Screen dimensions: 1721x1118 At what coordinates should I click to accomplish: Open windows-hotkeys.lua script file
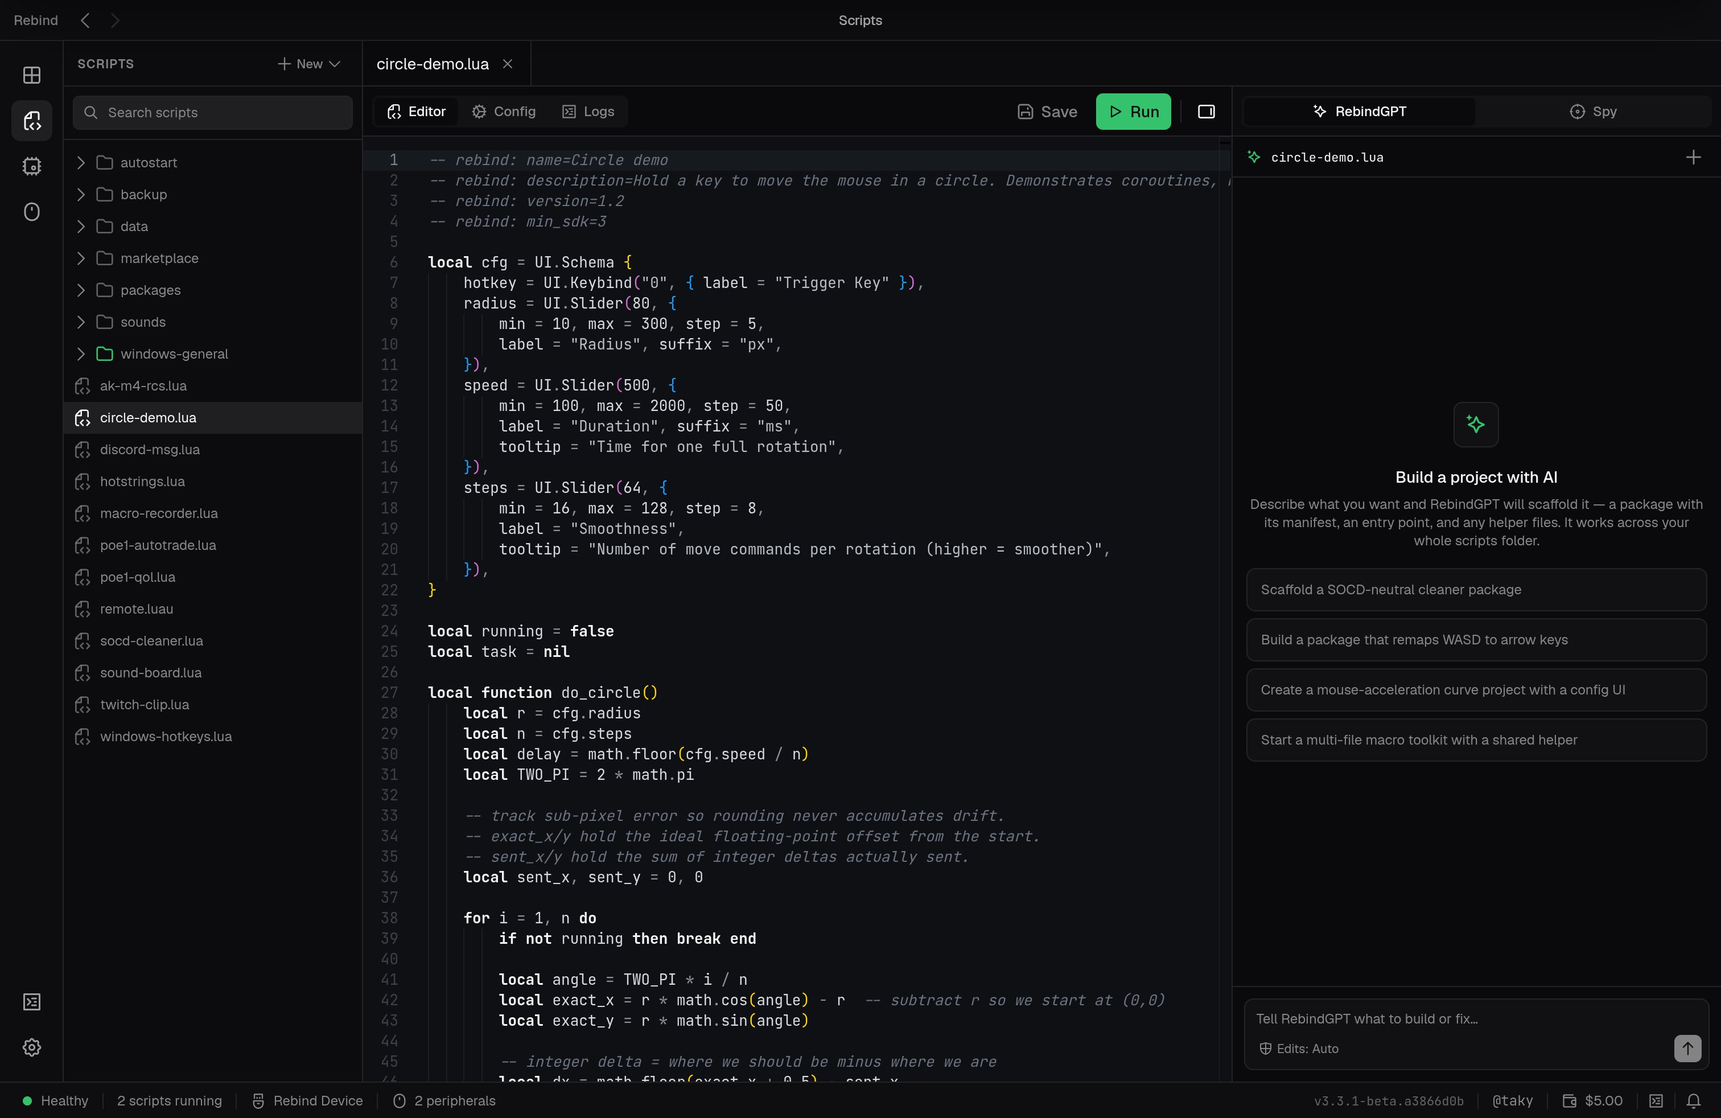[x=213, y=736]
